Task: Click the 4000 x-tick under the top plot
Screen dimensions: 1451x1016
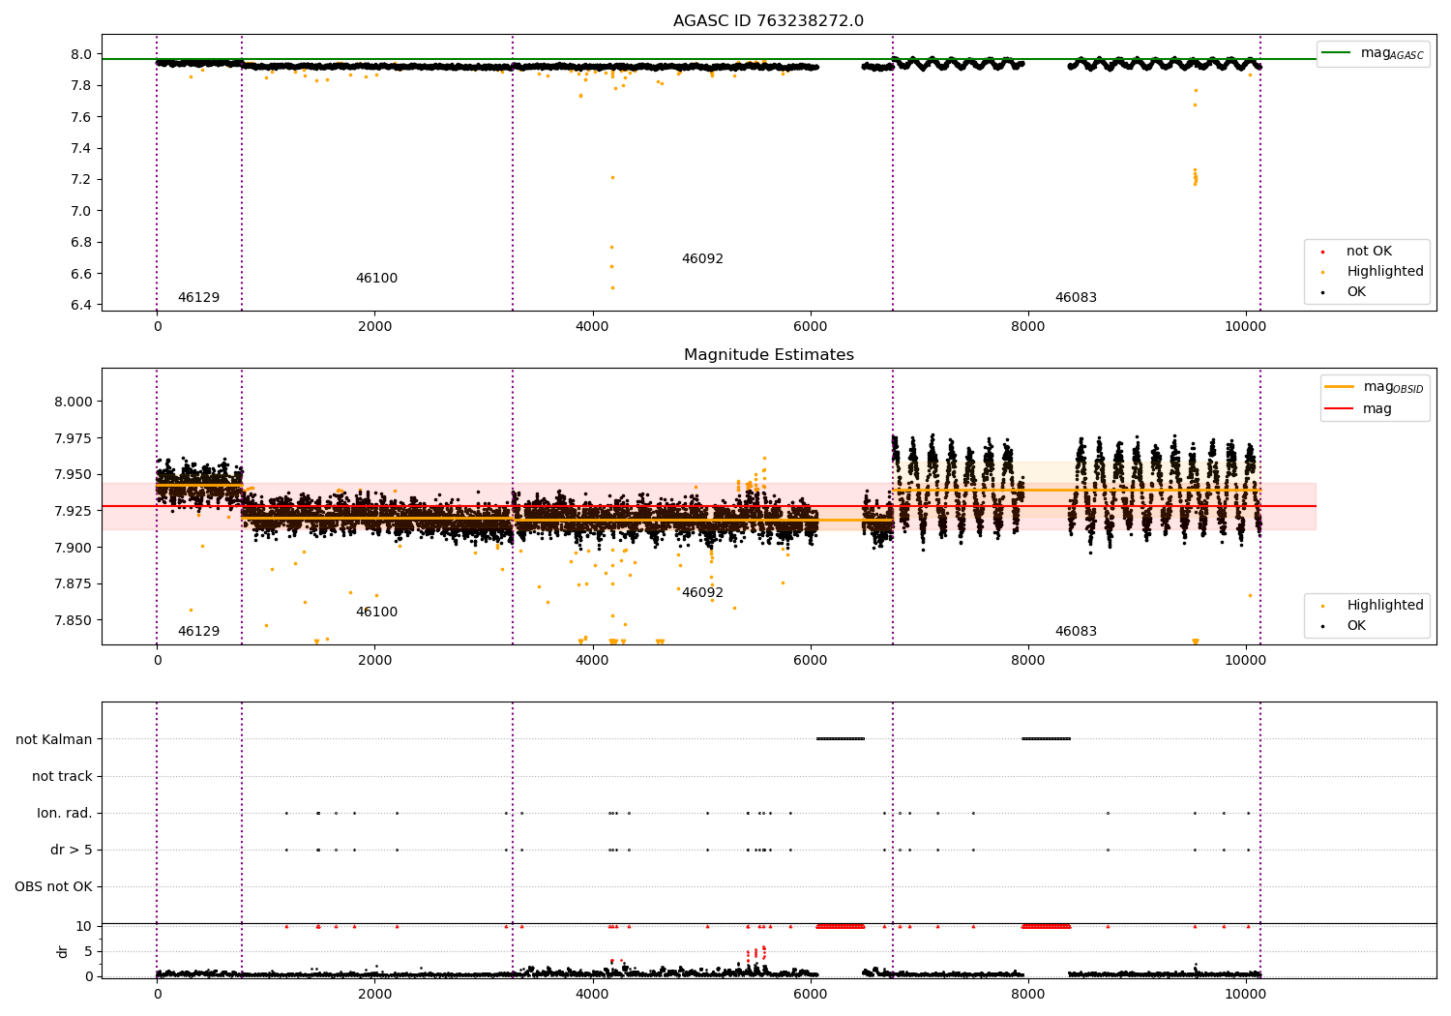Action: point(592,327)
